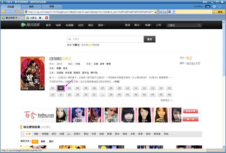Go to the browser home page icon
The image size is (226, 153).
click(17, 12)
